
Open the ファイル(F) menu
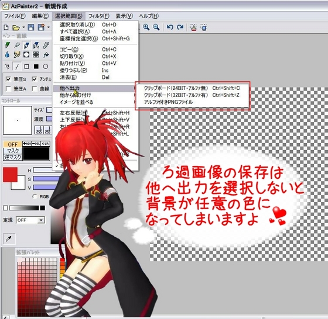[15, 16]
